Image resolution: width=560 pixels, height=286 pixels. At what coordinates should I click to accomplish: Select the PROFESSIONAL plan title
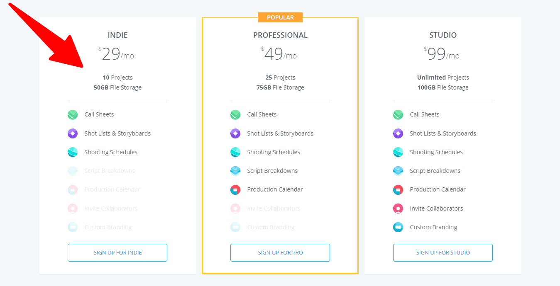pyautogui.click(x=280, y=35)
